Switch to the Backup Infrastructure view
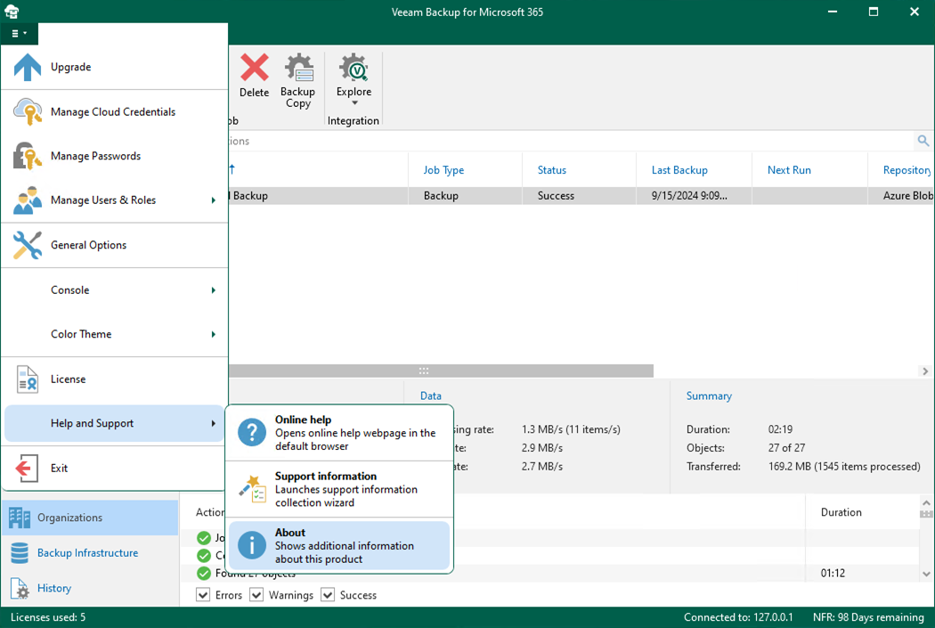Screen dimensions: 935x628 pyautogui.click(x=90, y=553)
